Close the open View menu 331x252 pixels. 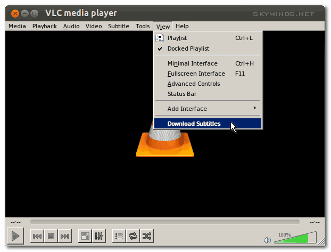pyautogui.click(x=163, y=27)
